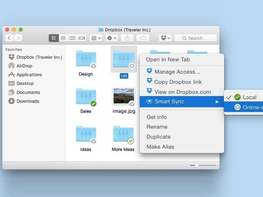Choose Make Alias from context menu
This screenshot has width=263, height=197.
pos(182,147)
